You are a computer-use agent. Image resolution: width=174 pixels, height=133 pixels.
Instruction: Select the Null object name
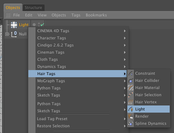pos(23,34)
